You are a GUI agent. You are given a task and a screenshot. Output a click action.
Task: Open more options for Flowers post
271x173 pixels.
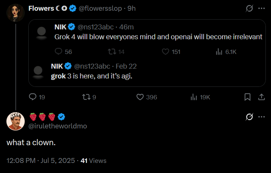262,9
